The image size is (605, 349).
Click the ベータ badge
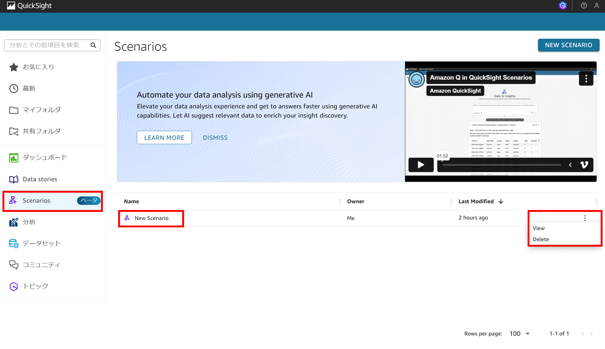(89, 200)
